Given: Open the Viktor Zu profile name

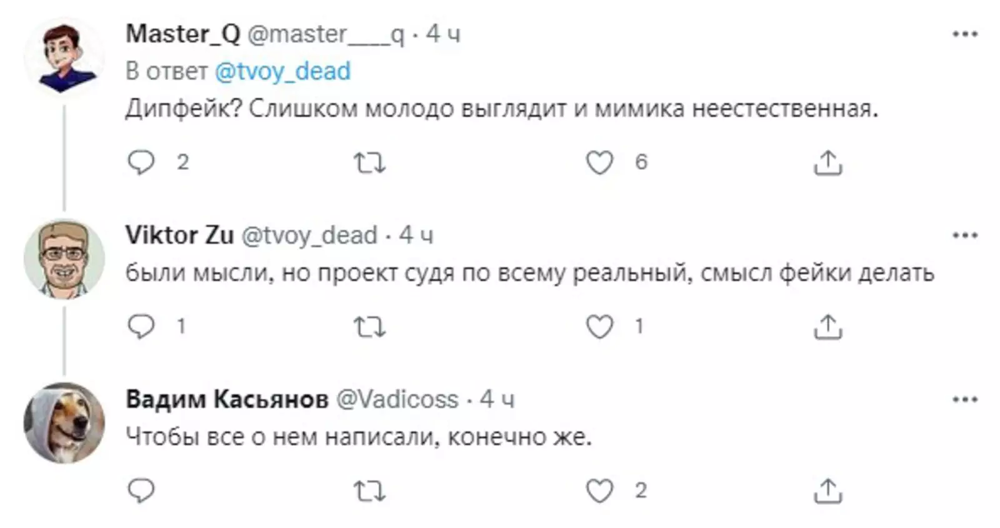Looking at the screenshot, I should tap(179, 236).
